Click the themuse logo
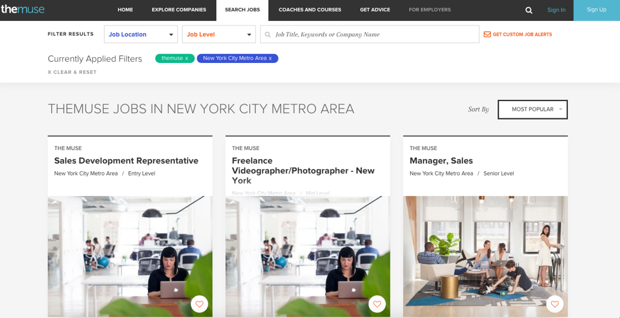This screenshot has width=620, height=318. pyautogui.click(x=23, y=10)
